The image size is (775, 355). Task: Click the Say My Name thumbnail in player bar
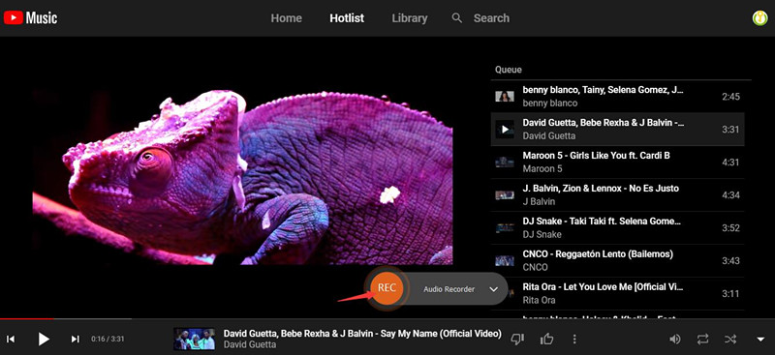coord(195,339)
